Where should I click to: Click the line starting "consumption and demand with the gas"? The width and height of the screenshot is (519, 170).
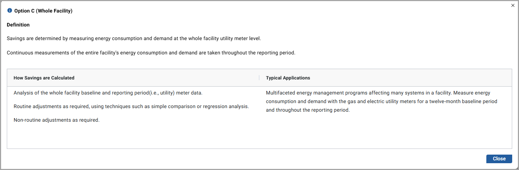pyautogui.click(x=382, y=101)
